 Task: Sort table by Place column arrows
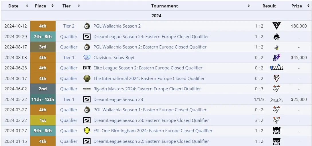click(x=52, y=6)
